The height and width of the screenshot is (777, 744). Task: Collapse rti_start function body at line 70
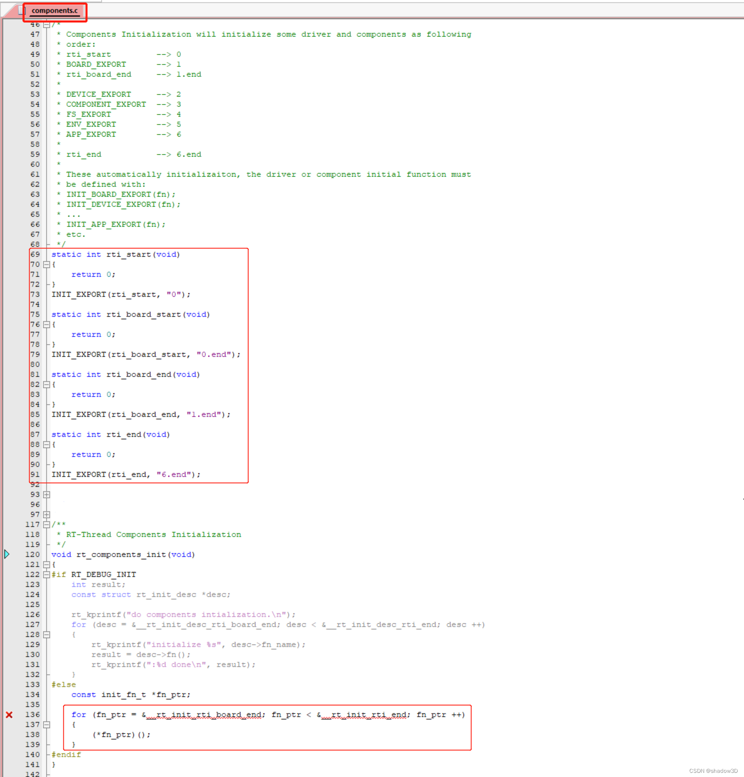47,265
